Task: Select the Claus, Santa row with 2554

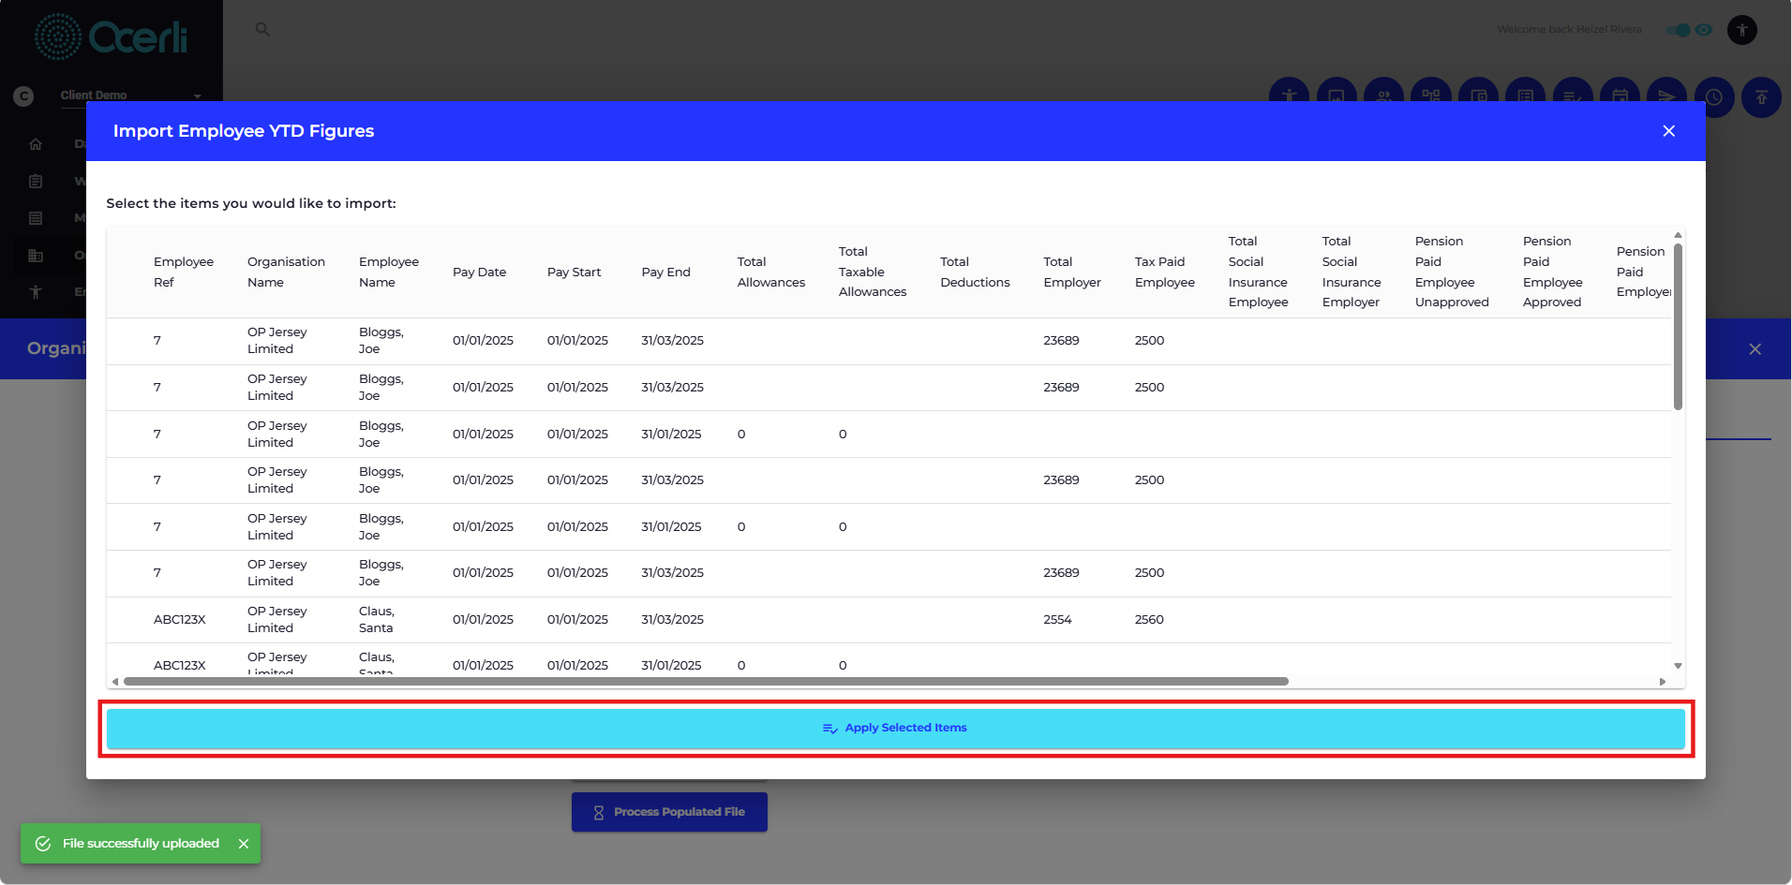Action: tap(889, 620)
